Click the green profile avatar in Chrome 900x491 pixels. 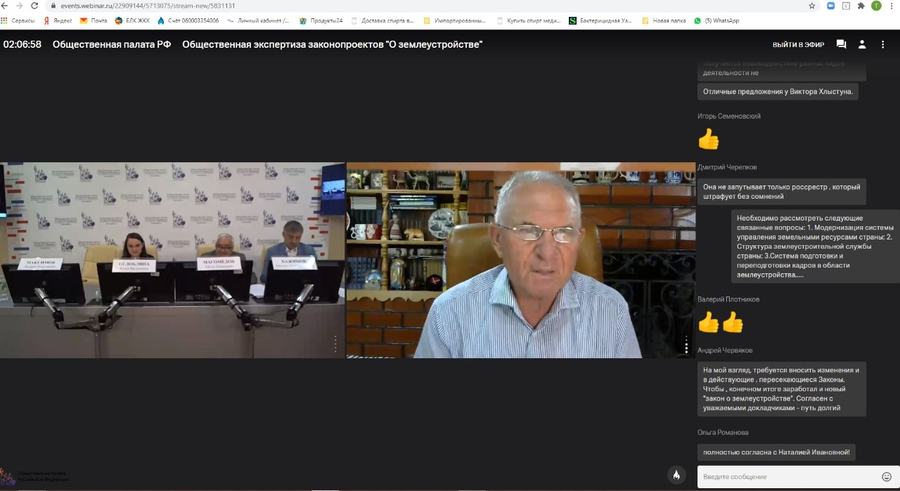[x=876, y=6]
